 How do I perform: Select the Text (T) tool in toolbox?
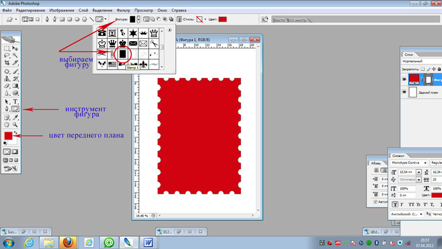pyautogui.click(x=16, y=101)
